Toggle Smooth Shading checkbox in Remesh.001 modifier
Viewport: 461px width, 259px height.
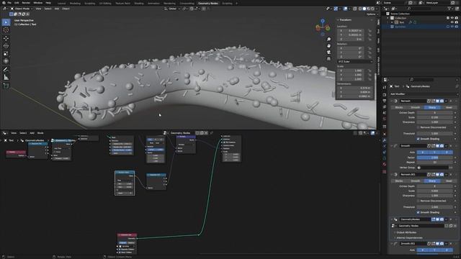tap(418, 212)
